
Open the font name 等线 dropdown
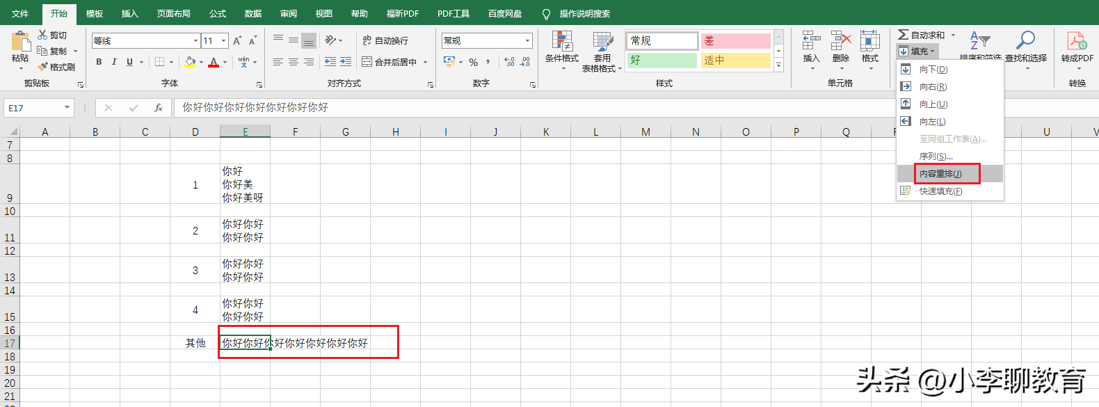[x=195, y=40]
